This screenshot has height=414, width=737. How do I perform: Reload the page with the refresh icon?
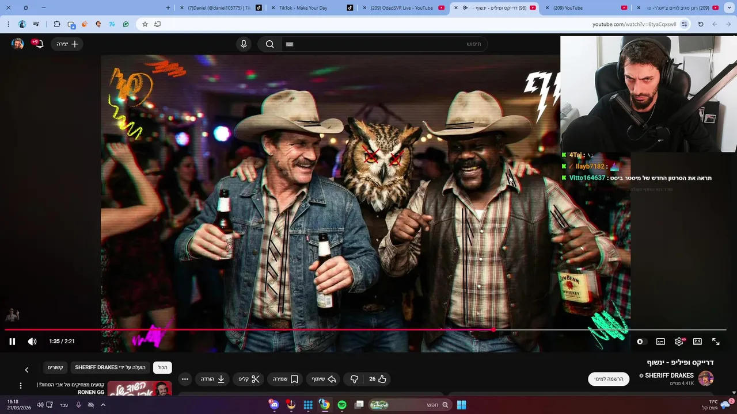point(701,24)
